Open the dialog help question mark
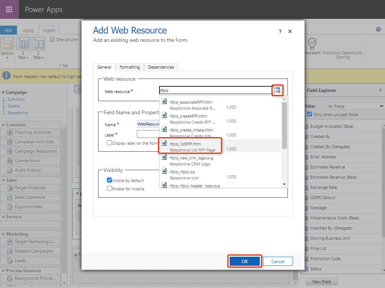 click(280, 31)
